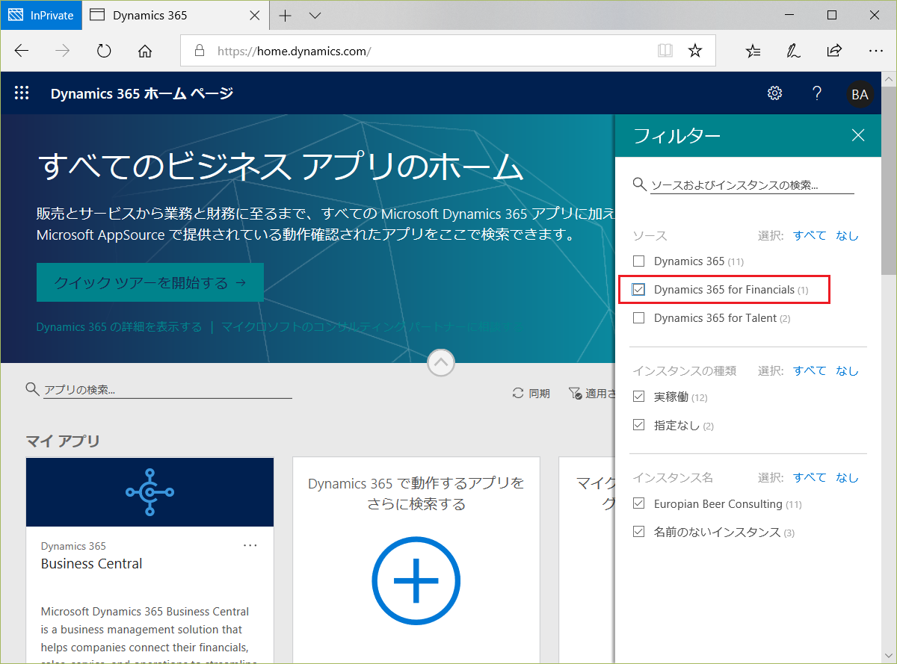The image size is (897, 664).
Task: Open the tab list dropdown chevron
Action: (315, 15)
